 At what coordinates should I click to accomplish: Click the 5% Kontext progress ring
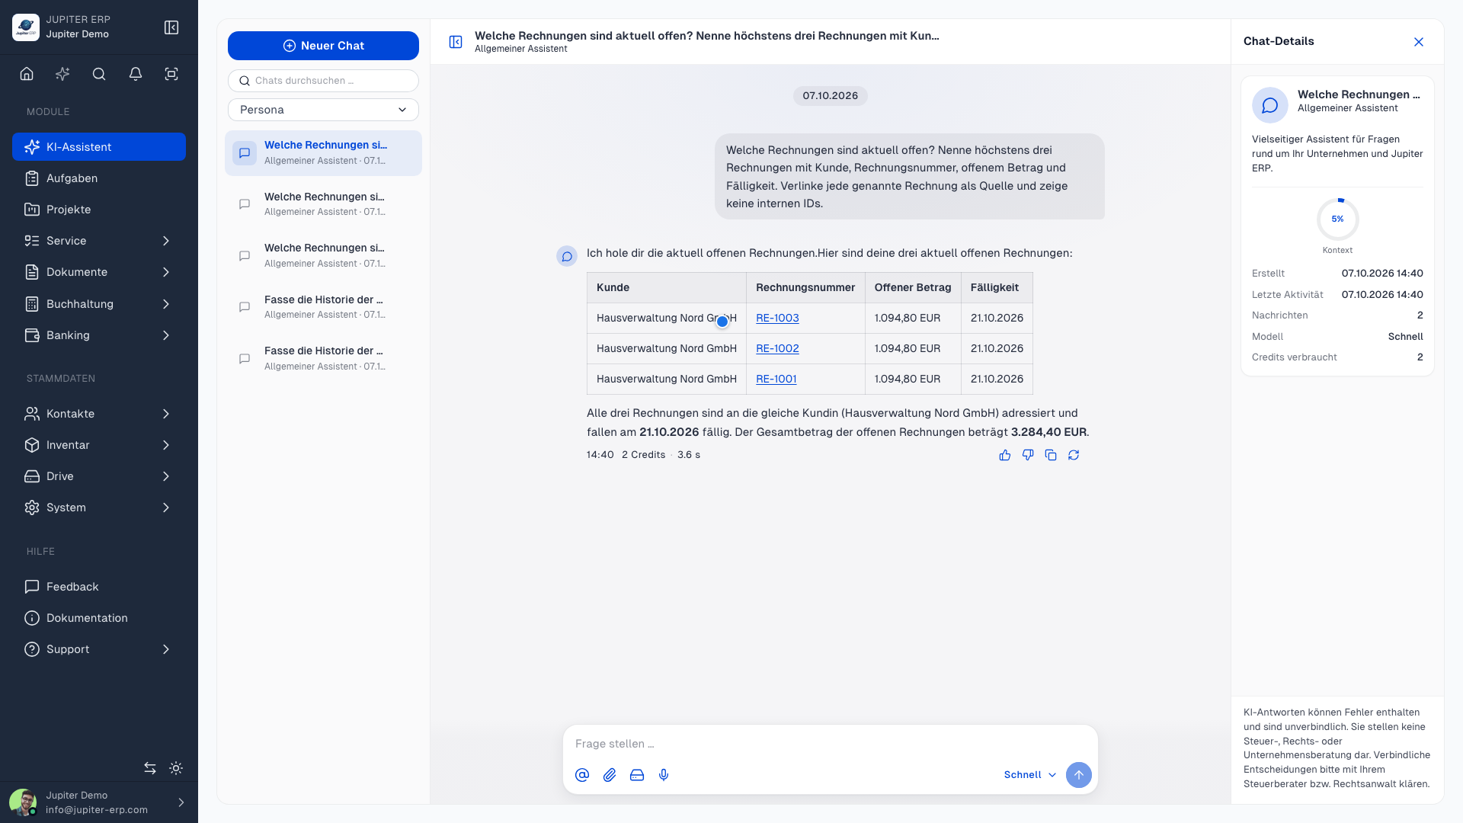[x=1337, y=219]
